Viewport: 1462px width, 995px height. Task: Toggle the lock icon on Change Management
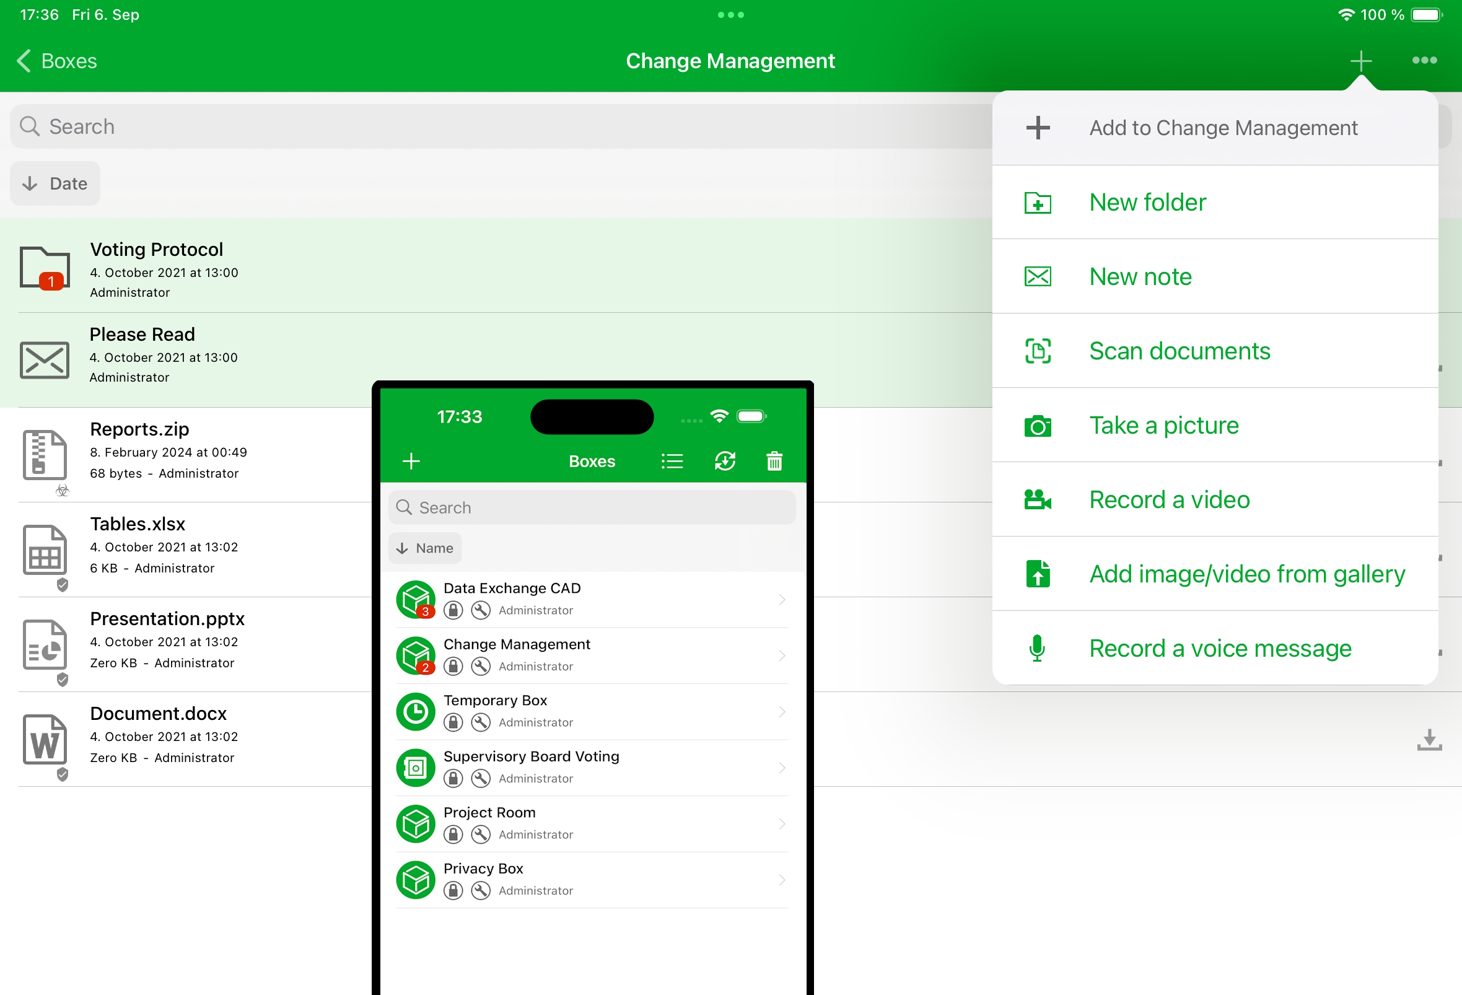(454, 666)
